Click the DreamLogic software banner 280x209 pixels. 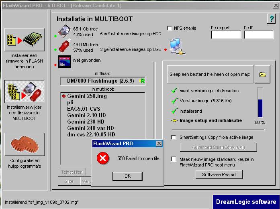(246, 202)
